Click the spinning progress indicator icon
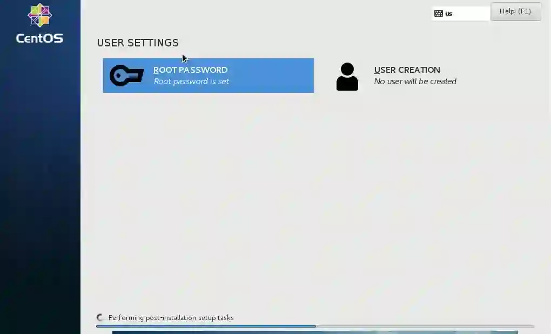This screenshot has width=551, height=334. [x=100, y=317]
